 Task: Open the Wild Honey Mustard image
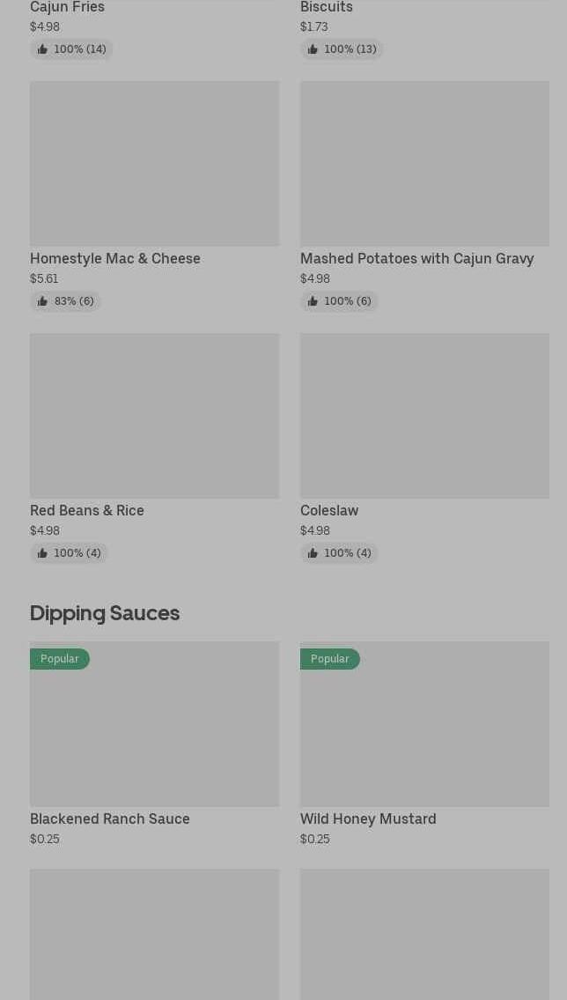pos(424,731)
